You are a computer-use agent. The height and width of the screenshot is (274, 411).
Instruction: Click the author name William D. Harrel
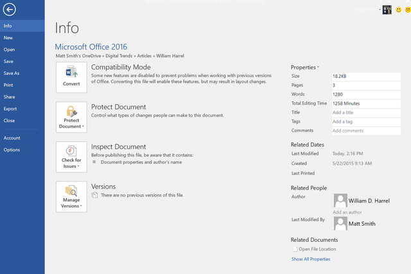[x=369, y=201]
